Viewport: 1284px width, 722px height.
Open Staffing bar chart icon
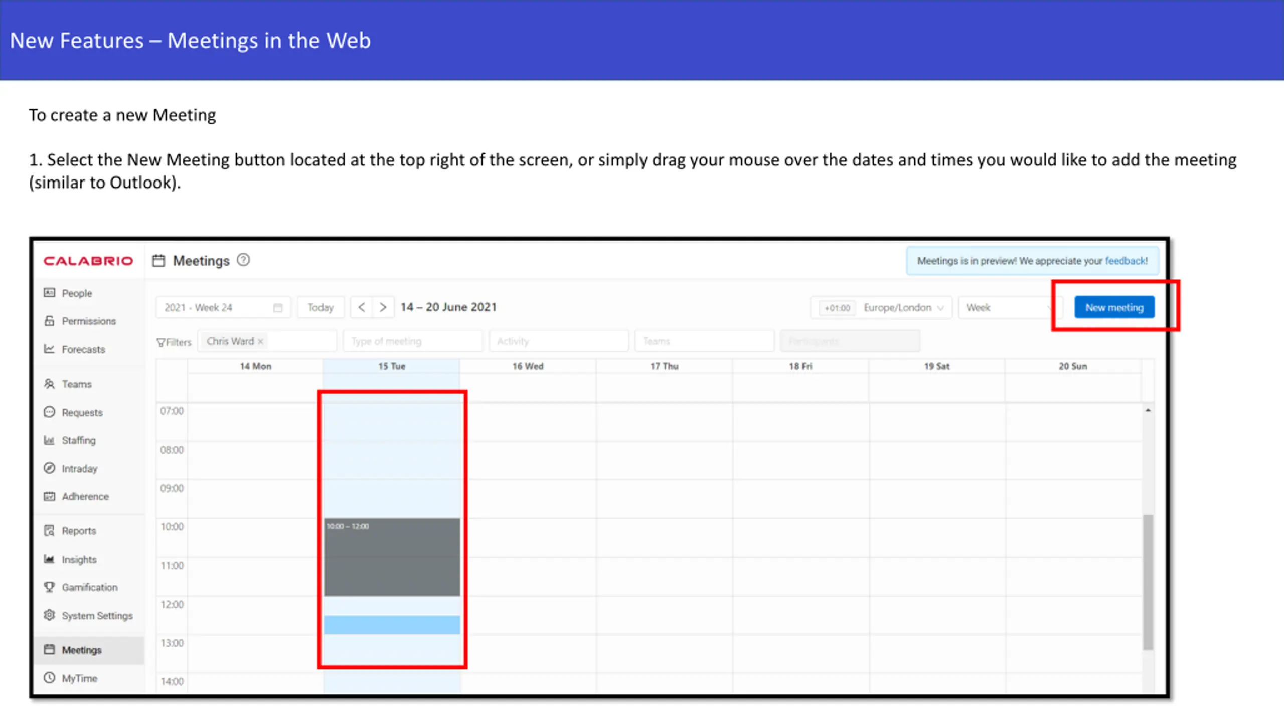pos(49,440)
